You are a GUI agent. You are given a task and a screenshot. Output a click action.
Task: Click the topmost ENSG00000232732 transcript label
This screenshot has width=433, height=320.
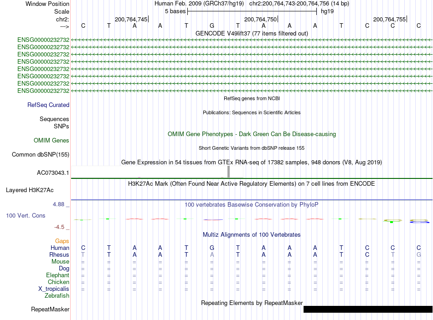(x=43, y=40)
